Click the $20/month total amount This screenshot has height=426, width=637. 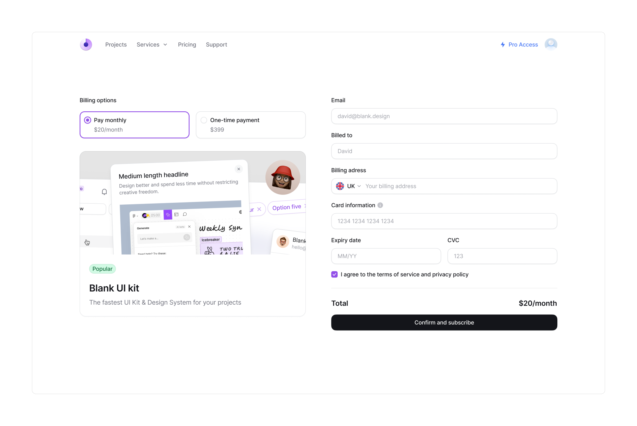[x=538, y=303]
